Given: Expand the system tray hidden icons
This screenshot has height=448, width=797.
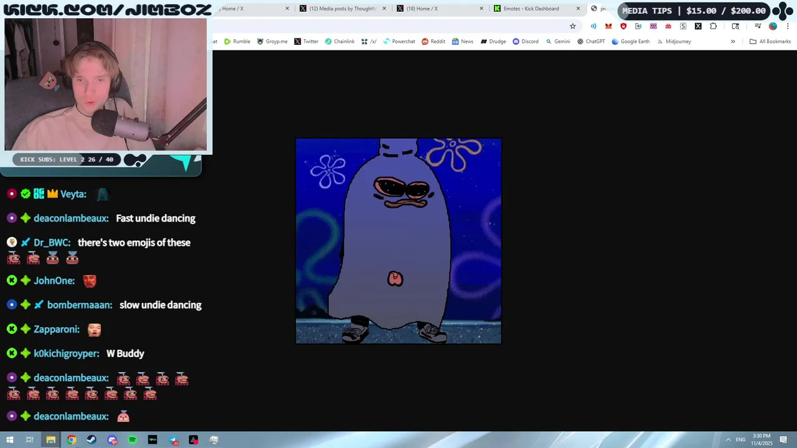Looking at the screenshot, I should coord(729,440).
